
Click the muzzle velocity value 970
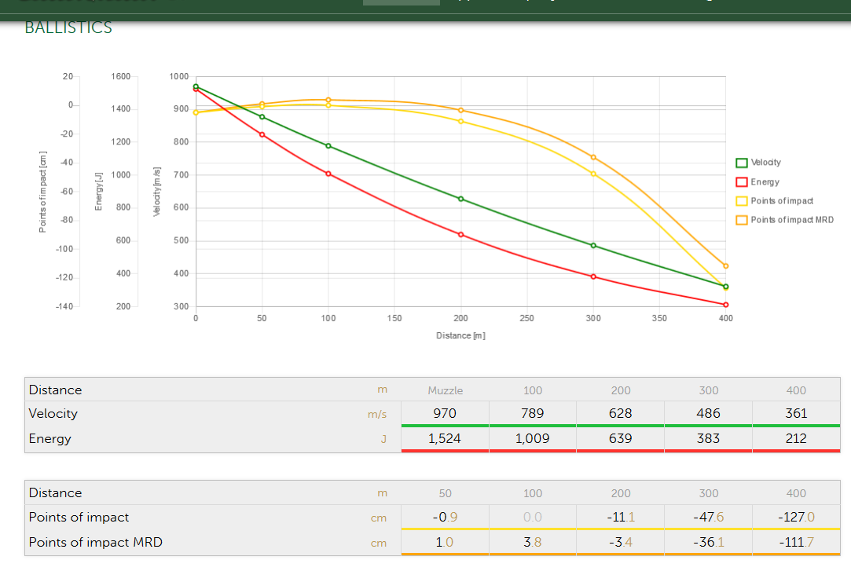point(445,413)
